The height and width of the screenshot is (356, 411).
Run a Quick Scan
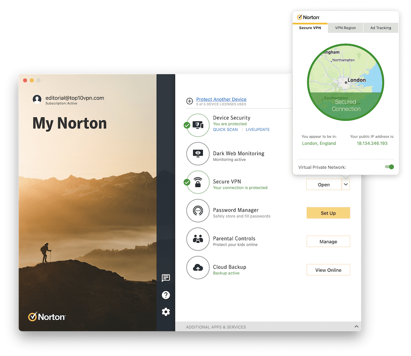pyautogui.click(x=225, y=129)
